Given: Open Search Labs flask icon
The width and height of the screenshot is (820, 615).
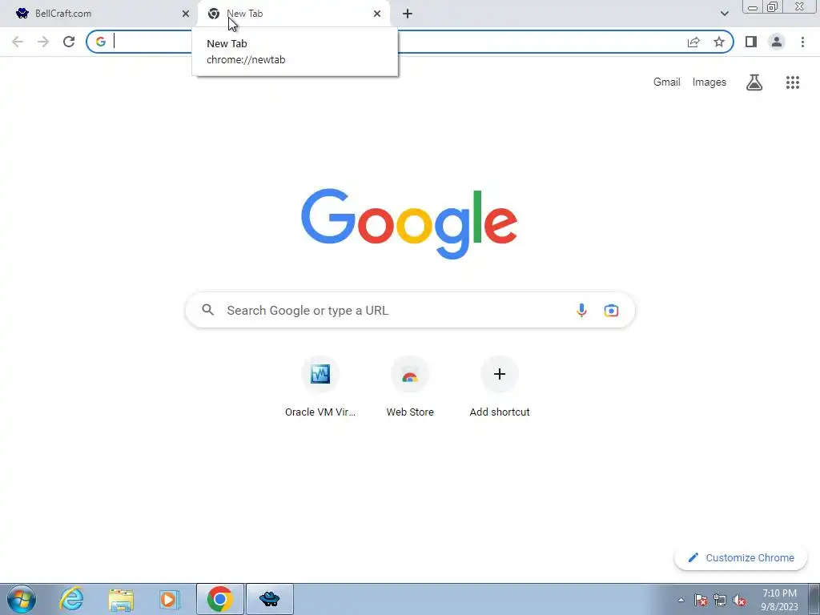Looking at the screenshot, I should click(754, 82).
